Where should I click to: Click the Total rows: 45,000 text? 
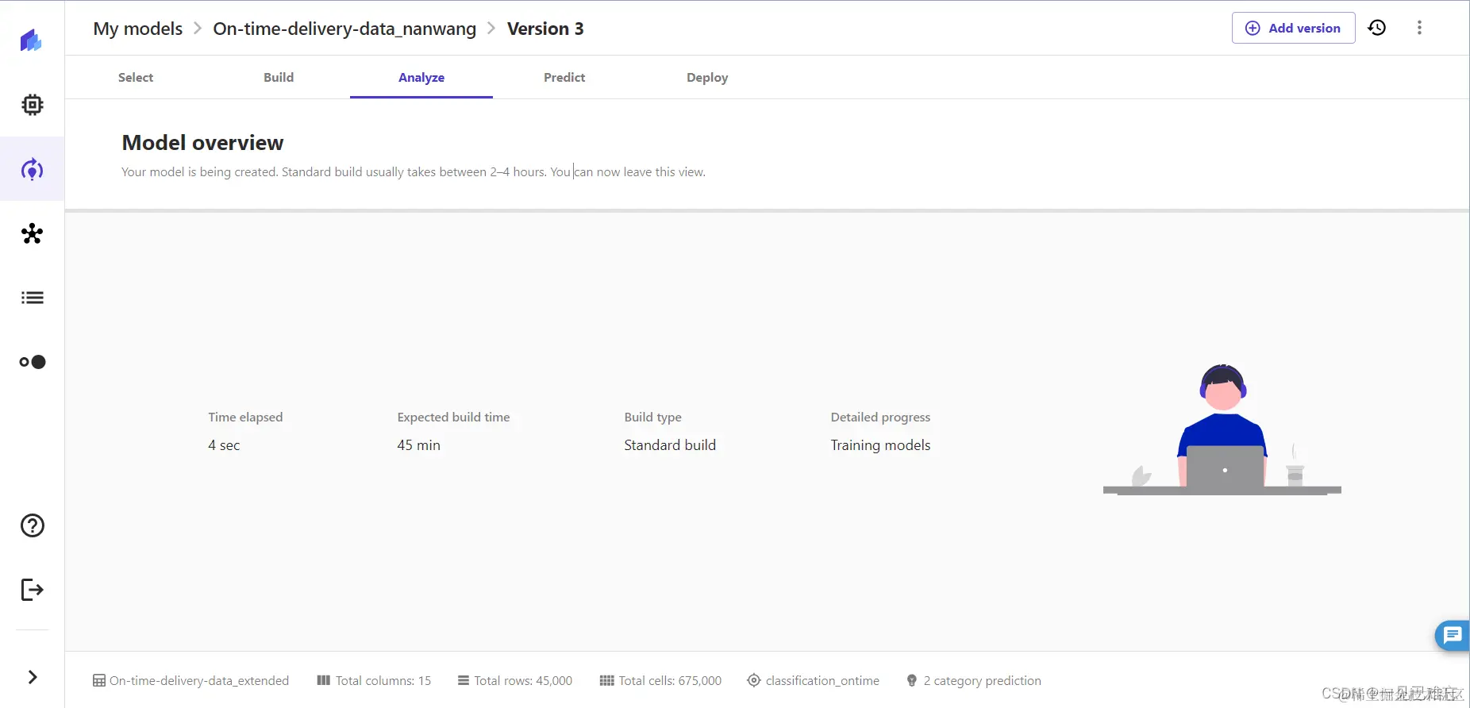coord(523,680)
